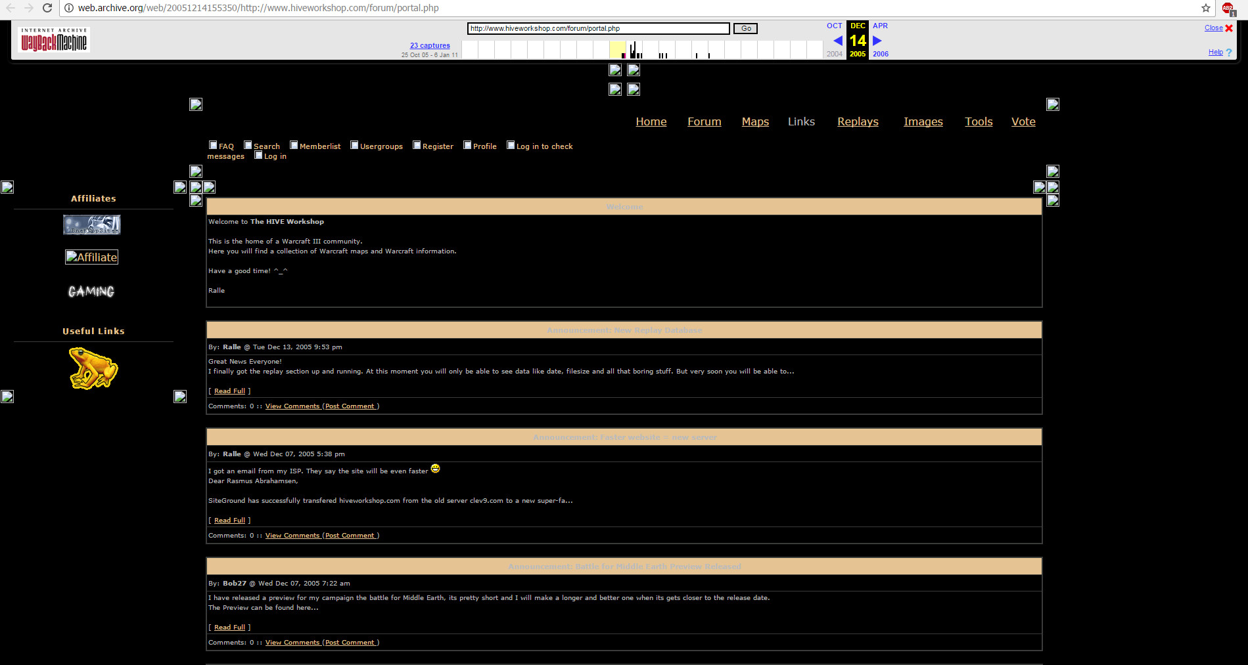This screenshot has height=665, width=1248.
Task: Click the New Replay Database announcement title
Action: (624, 330)
